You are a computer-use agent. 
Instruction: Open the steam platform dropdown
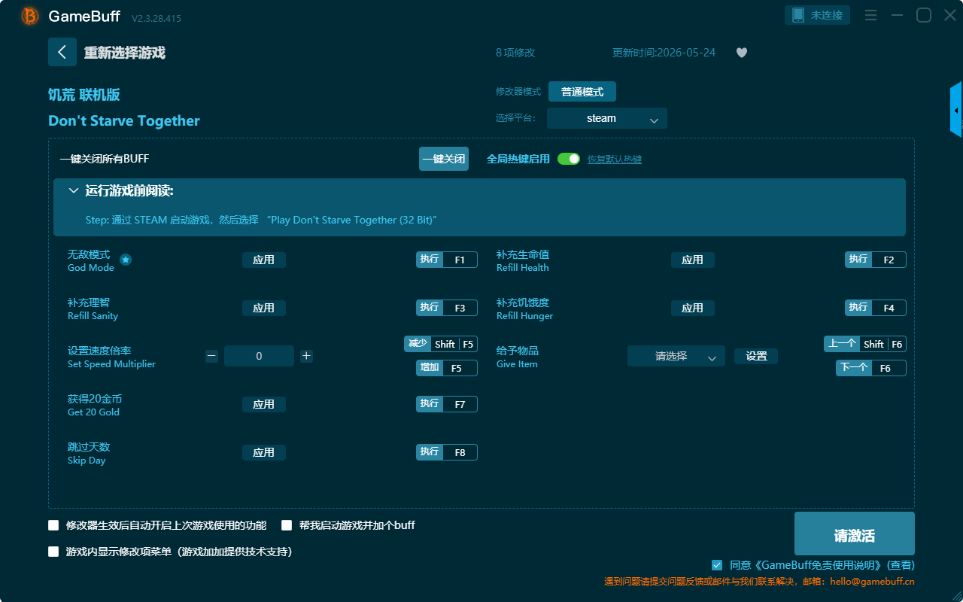tap(607, 118)
